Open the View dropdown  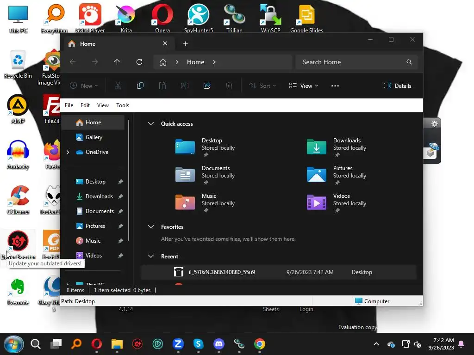(x=304, y=86)
